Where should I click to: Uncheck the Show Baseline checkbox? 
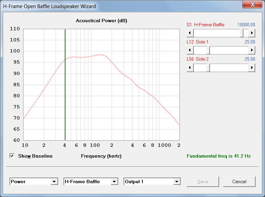tap(12, 156)
